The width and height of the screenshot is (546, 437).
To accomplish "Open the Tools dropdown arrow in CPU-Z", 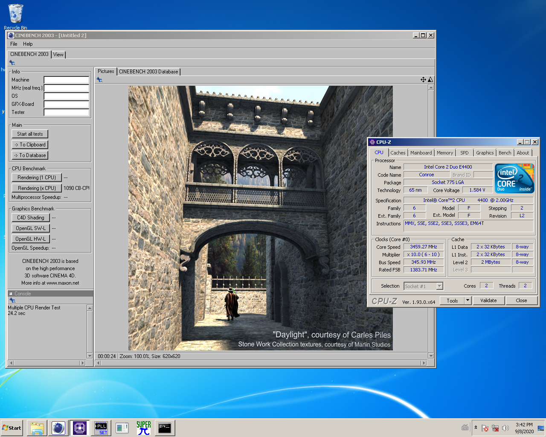I will 468,300.
